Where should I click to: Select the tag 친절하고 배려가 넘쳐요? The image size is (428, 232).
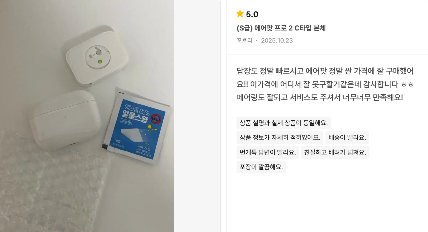click(x=335, y=152)
